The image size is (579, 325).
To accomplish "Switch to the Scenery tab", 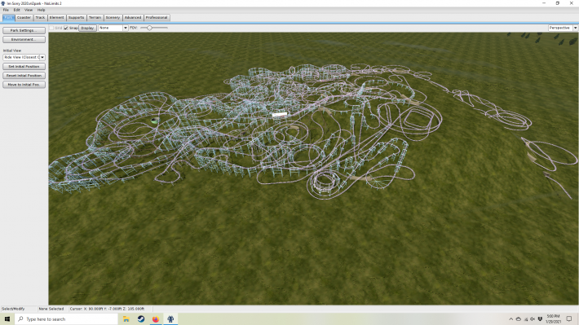I will tap(113, 18).
